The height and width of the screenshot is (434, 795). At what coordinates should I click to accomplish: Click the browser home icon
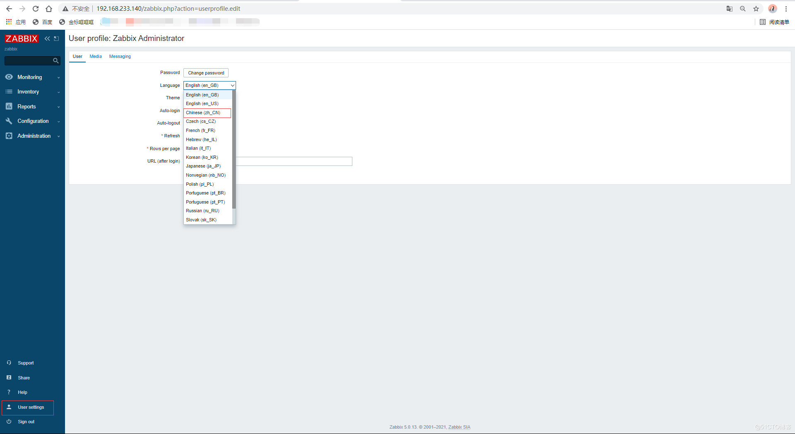click(x=49, y=9)
